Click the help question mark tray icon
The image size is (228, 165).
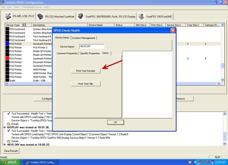point(190,162)
